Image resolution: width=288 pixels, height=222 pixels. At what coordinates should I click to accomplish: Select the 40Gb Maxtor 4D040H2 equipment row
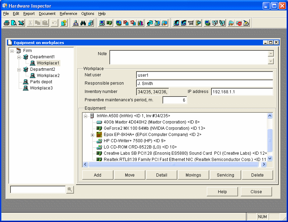point(152,122)
